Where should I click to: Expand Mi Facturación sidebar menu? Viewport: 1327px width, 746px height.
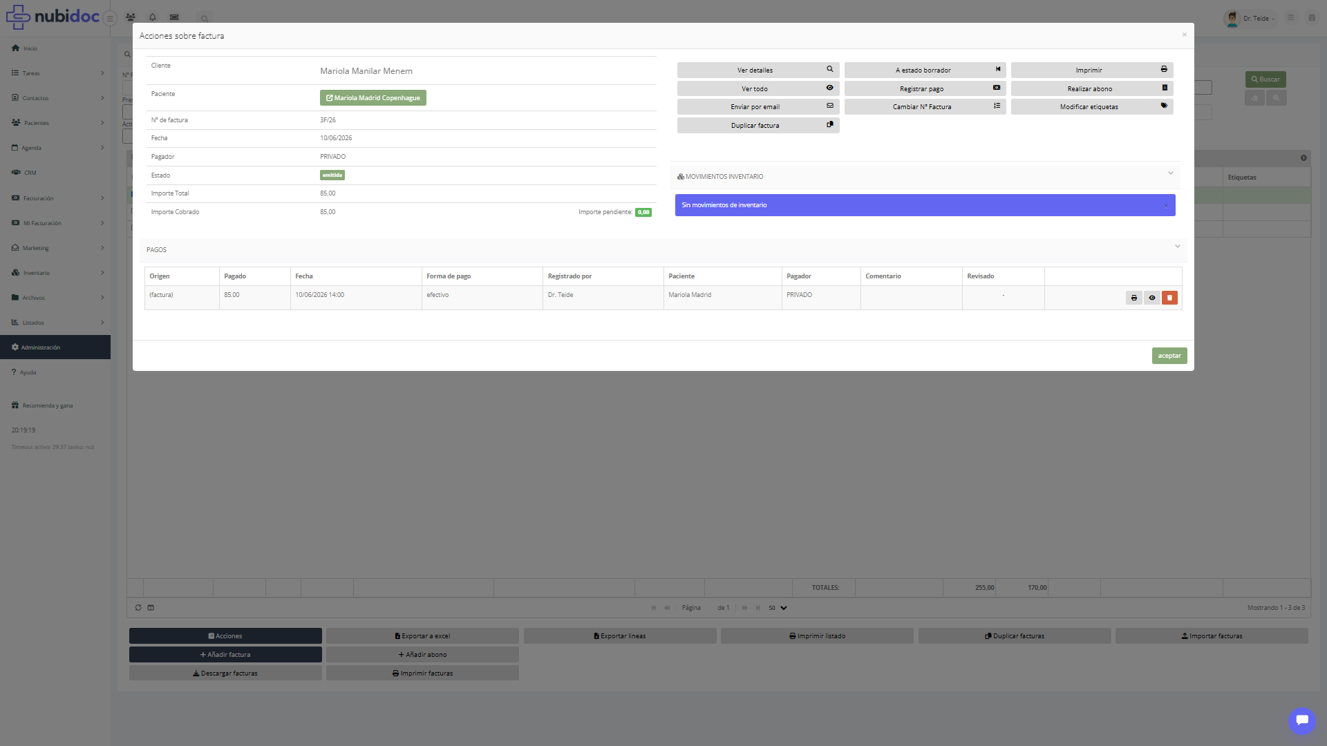coord(55,223)
